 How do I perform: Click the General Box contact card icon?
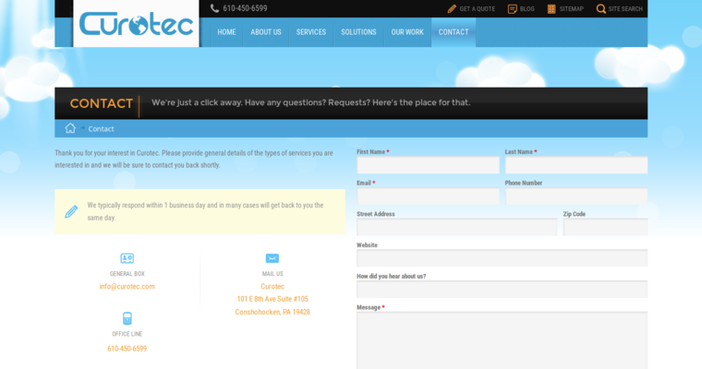click(127, 258)
